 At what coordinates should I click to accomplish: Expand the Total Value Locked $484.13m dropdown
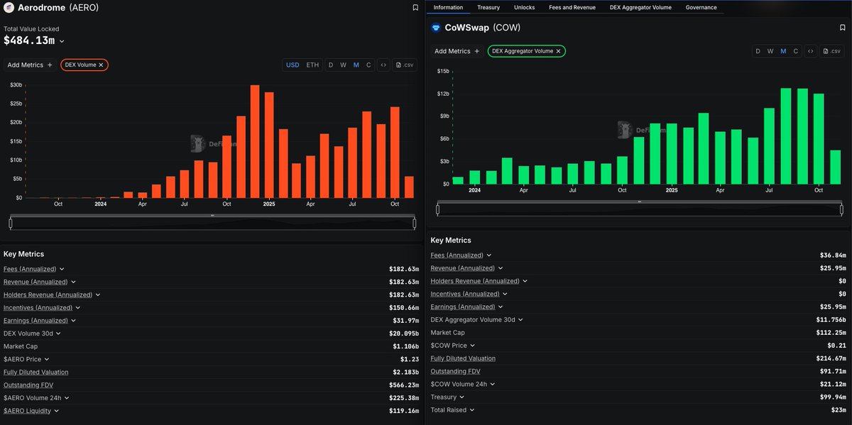coord(62,41)
